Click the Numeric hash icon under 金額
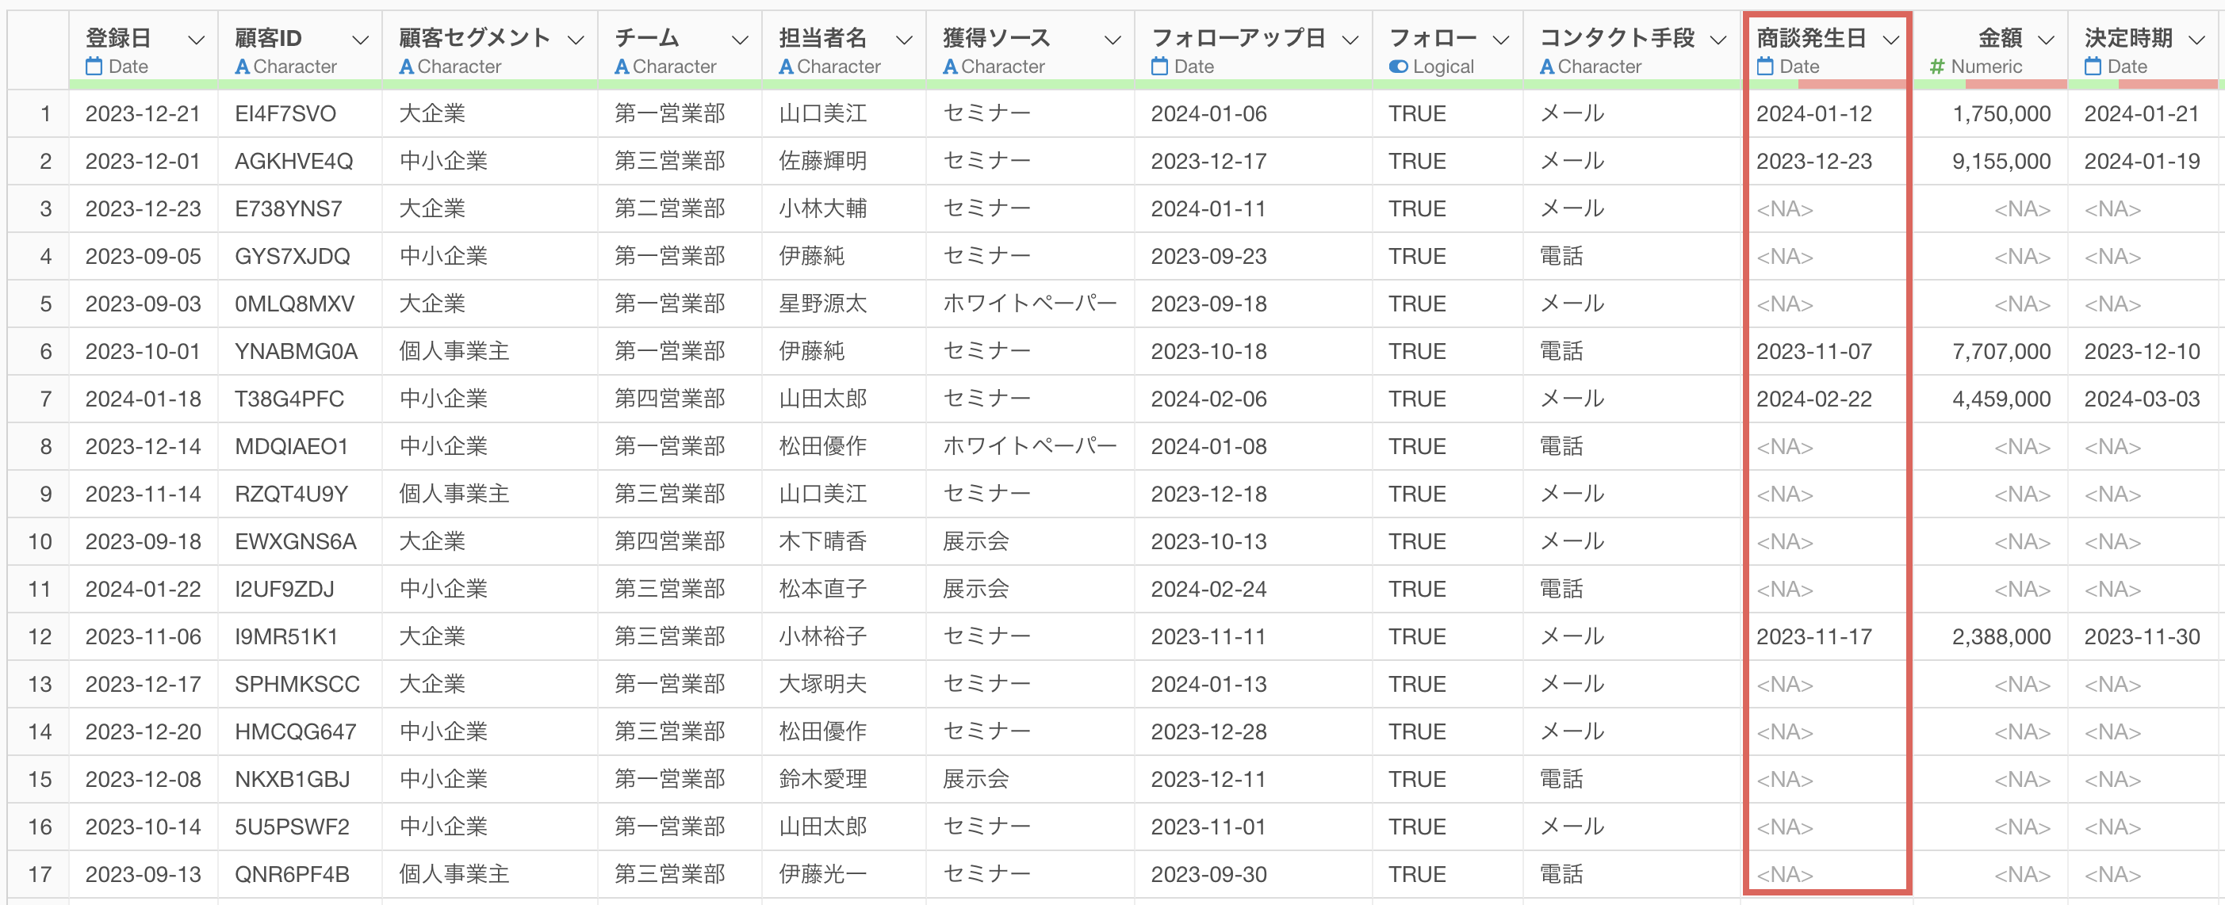Viewport: 2225px width, 905px height. tap(1937, 67)
